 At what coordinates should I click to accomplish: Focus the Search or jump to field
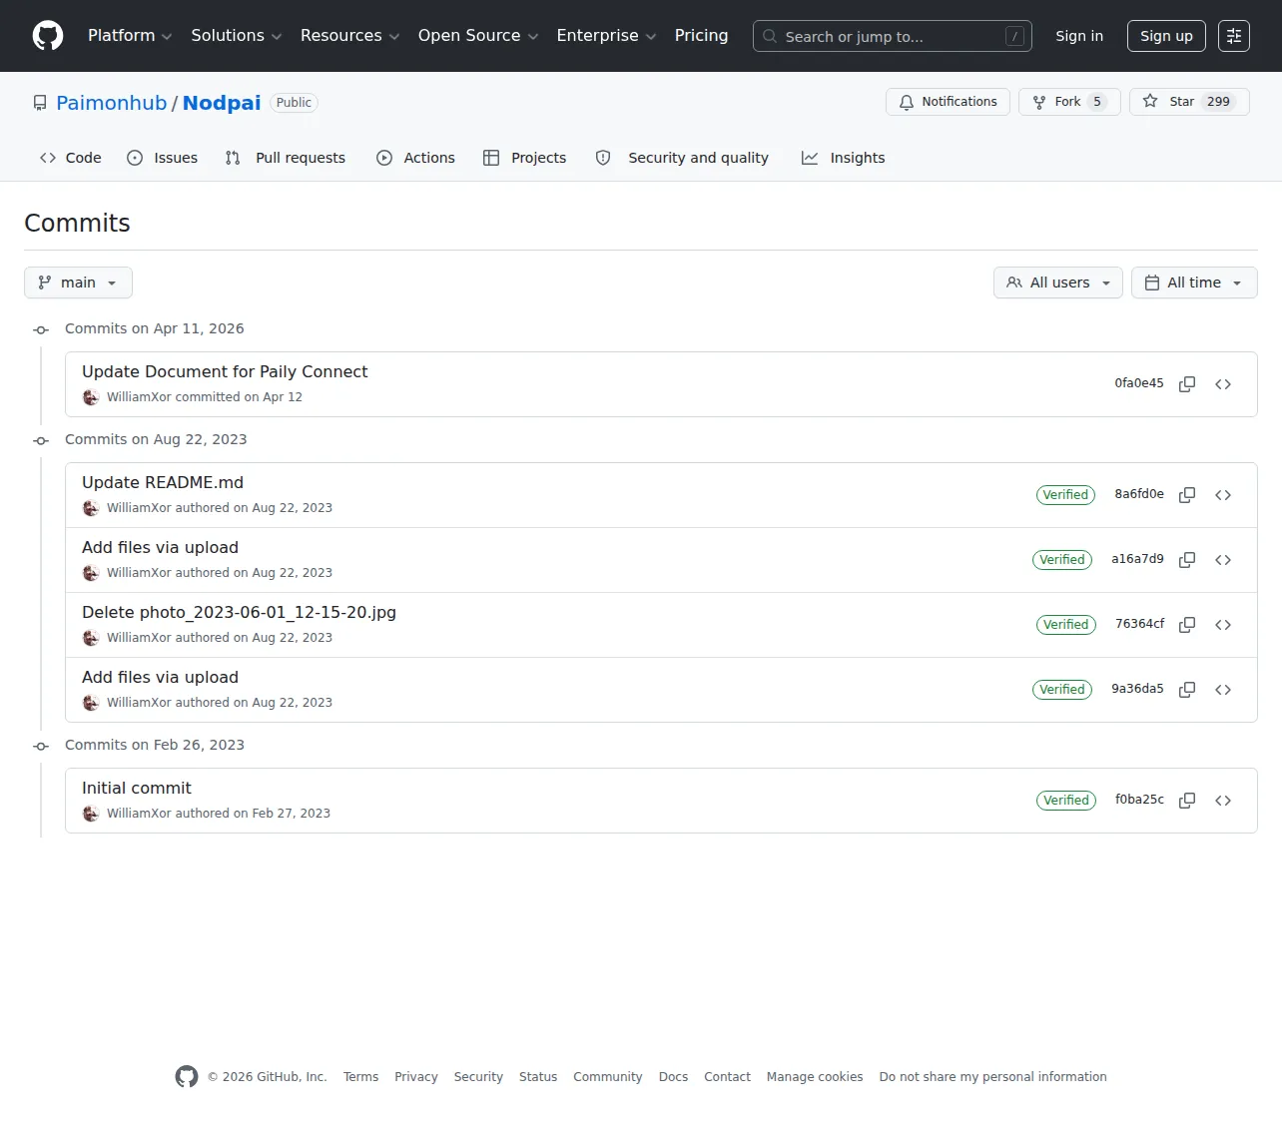click(893, 36)
